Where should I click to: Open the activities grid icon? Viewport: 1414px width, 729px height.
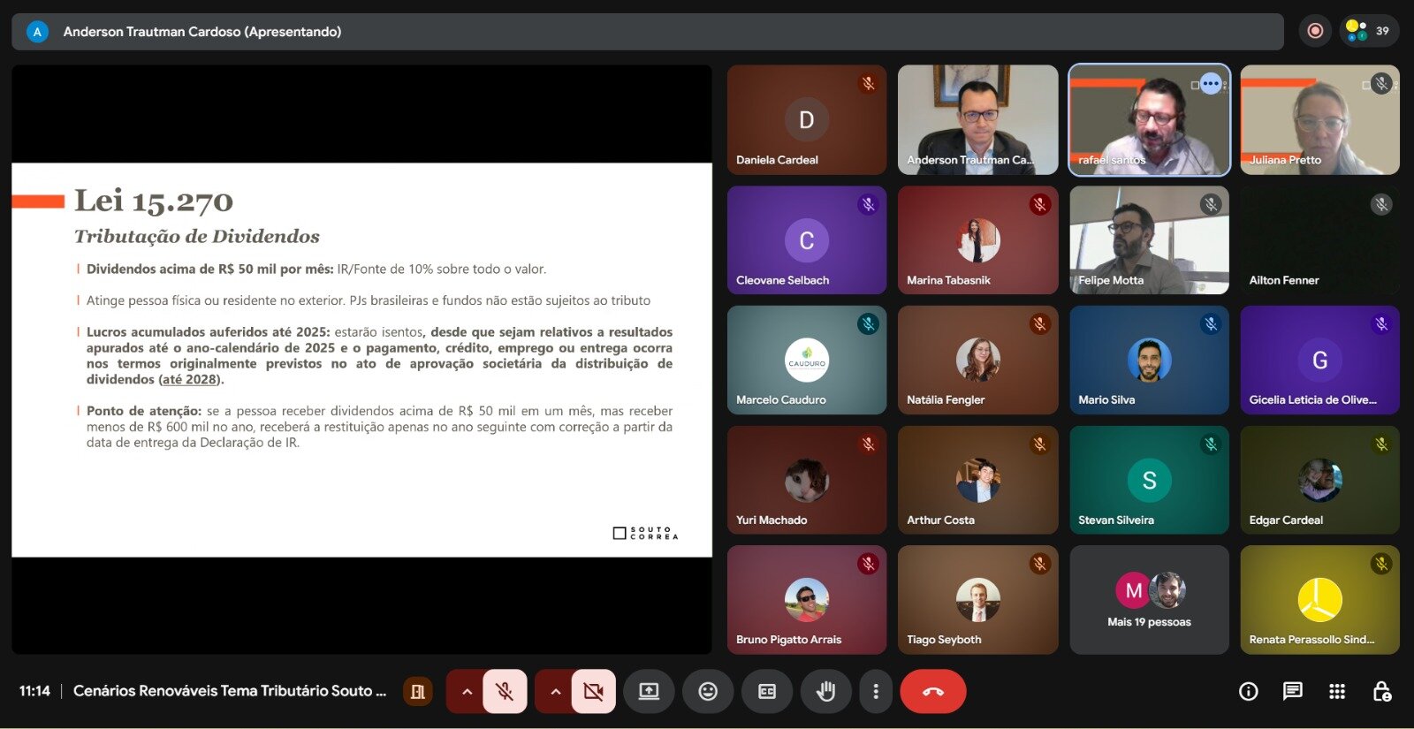coord(1337,691)
